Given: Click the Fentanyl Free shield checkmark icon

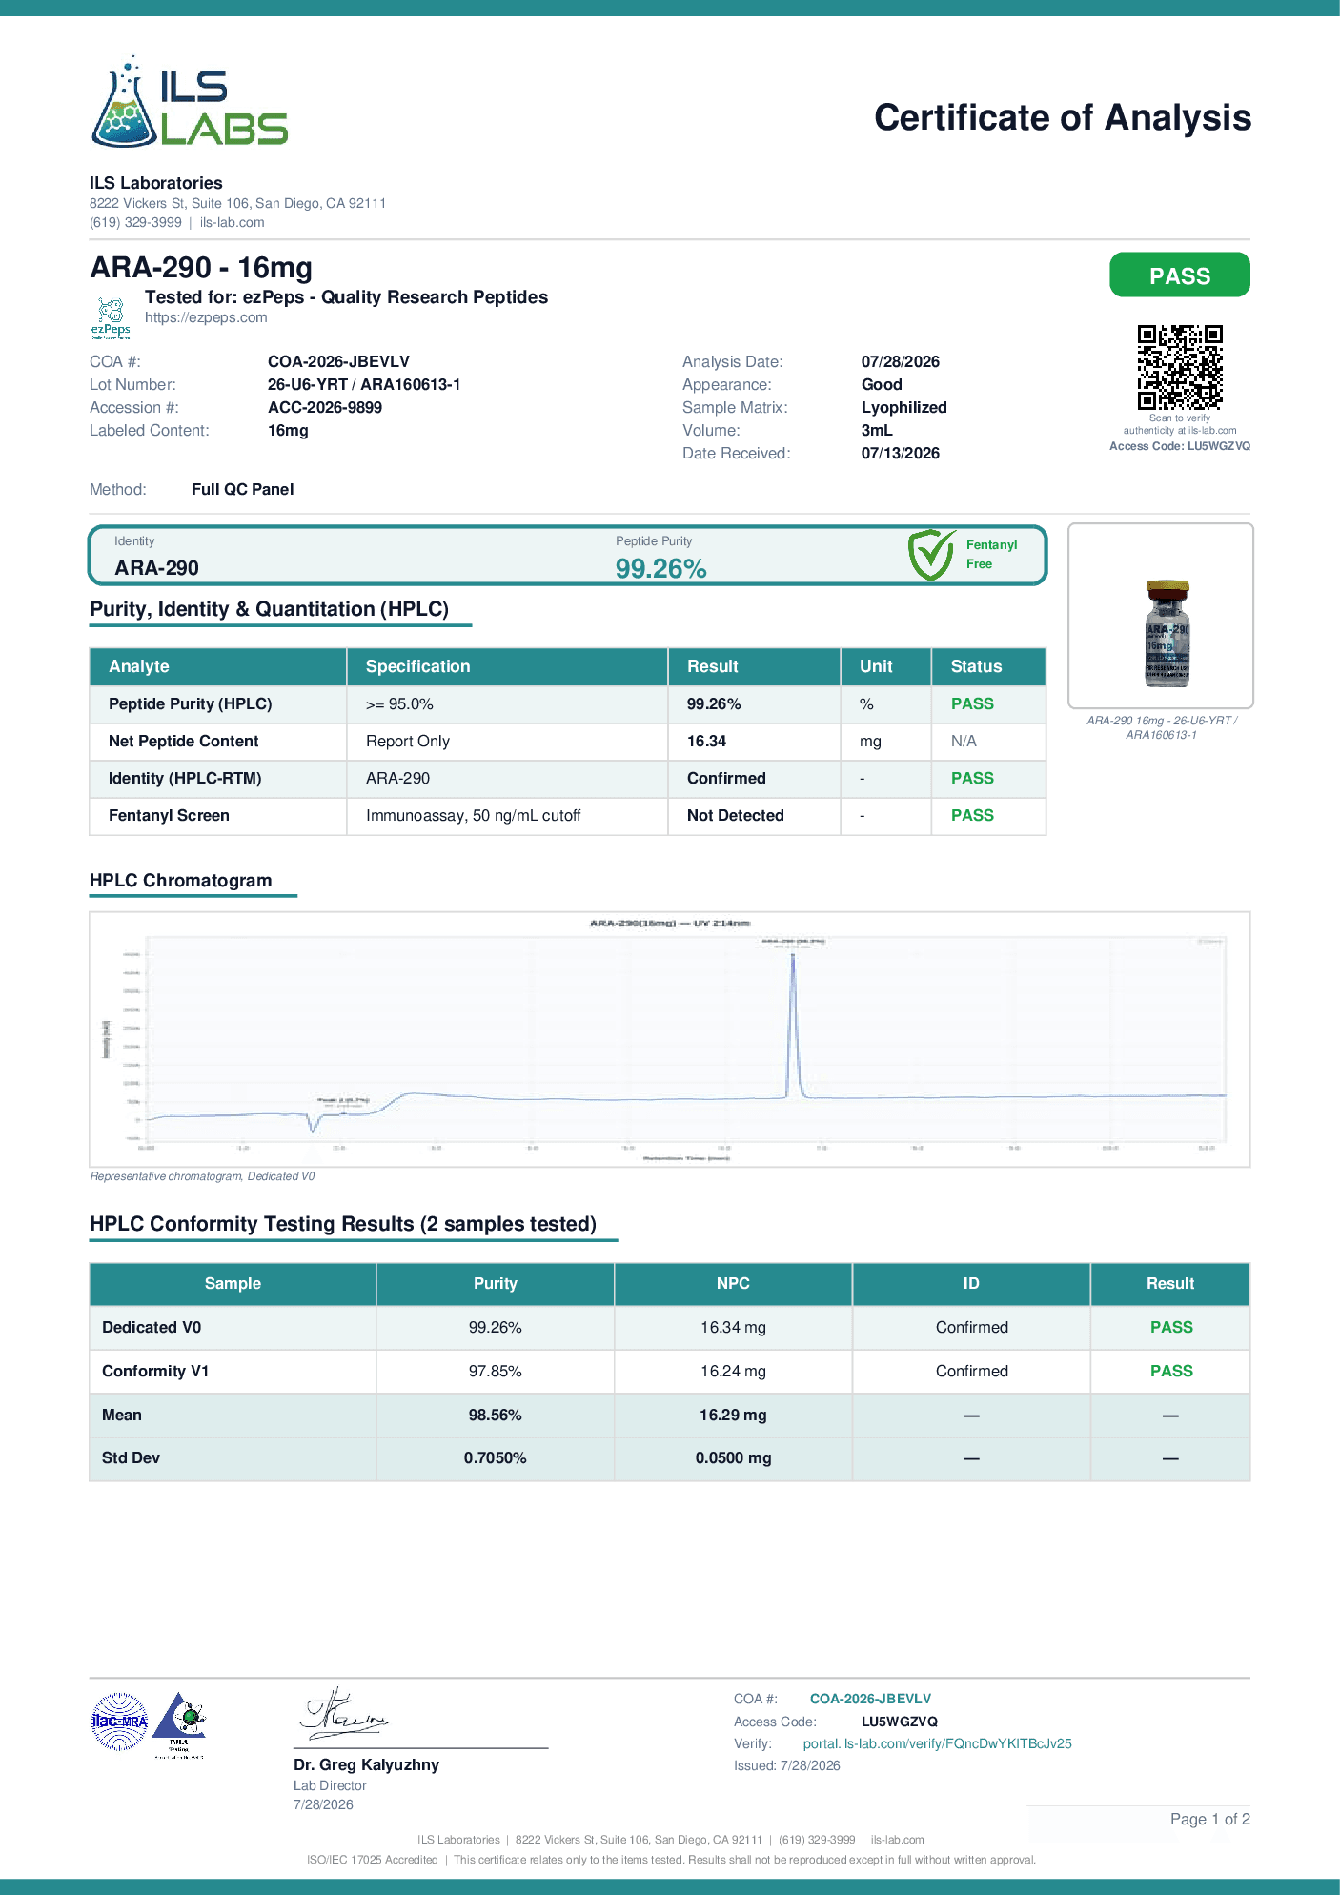Looking at the screenshot, I should coord(930,555).
